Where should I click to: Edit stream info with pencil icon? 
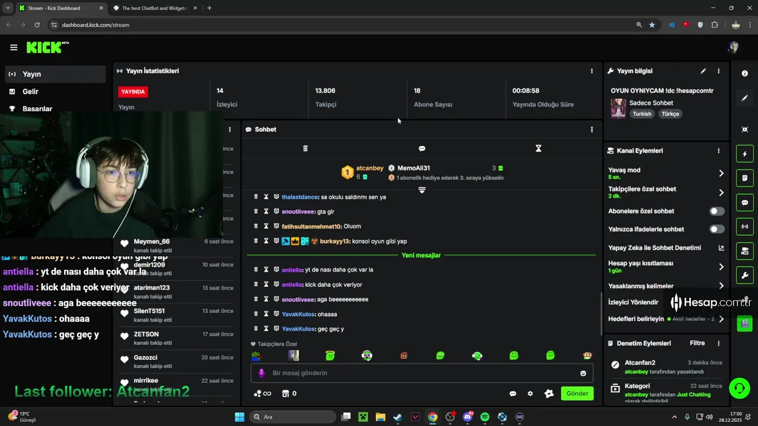[704, 71]
